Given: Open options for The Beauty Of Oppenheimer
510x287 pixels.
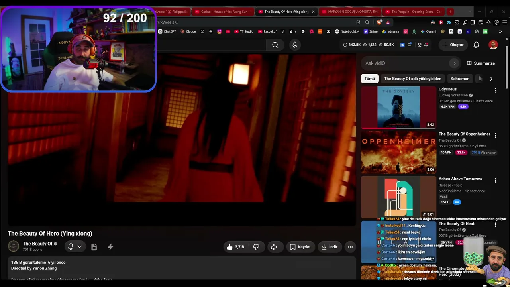Looking at the screenshot, I should coord(495,136).
